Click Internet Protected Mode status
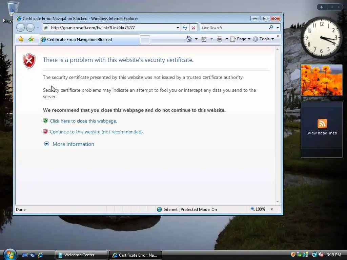This screenshot has width=347, height=260. 187,209
